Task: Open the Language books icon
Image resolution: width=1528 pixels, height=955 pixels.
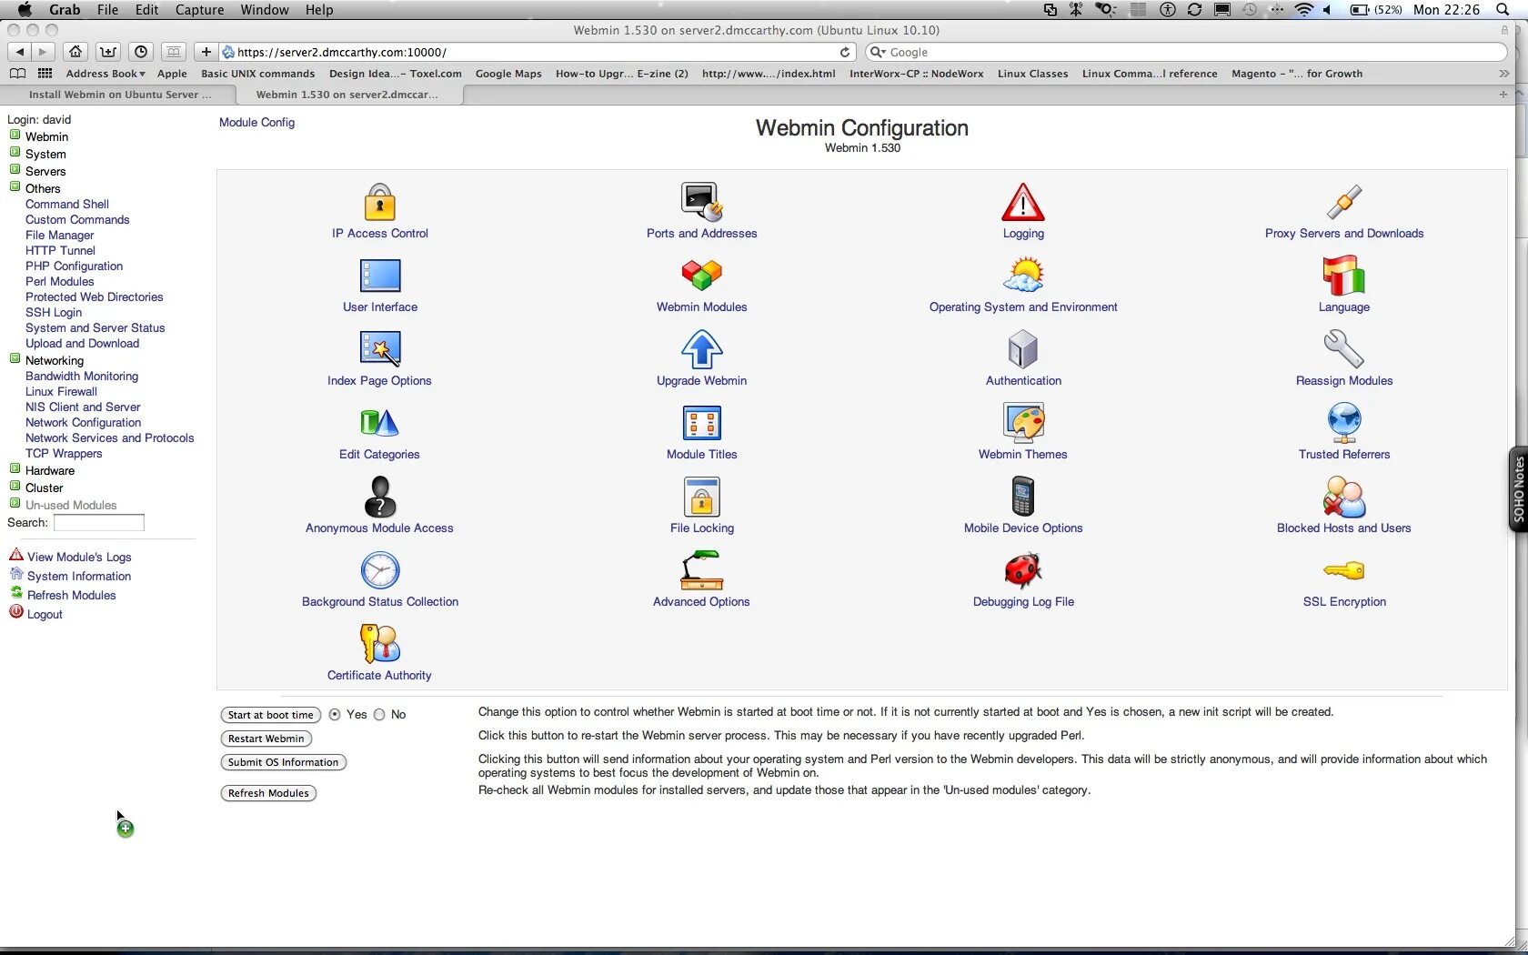Action: click(x=1344, y=276)
